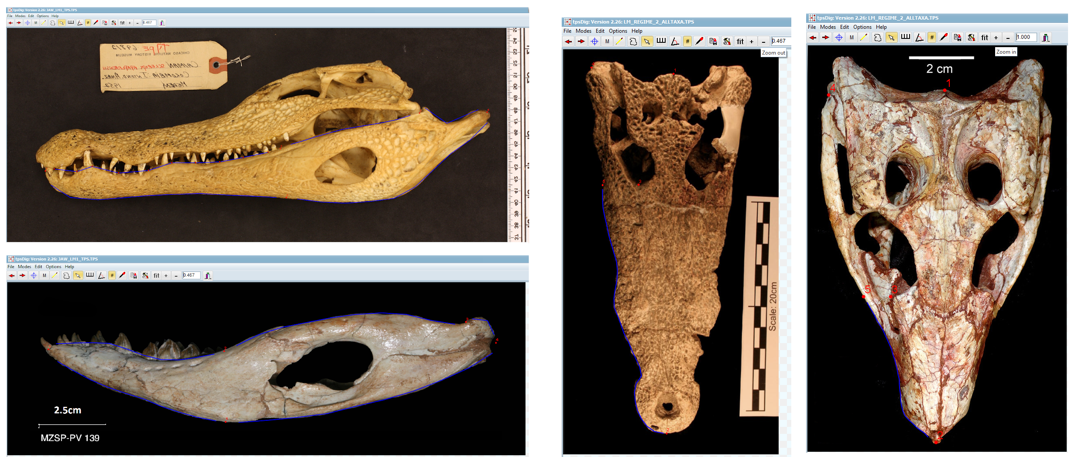Screen dimensions: 1075x457
Task: Open Modes menu in the 2 cm skull window
Action: click(828, 27)
